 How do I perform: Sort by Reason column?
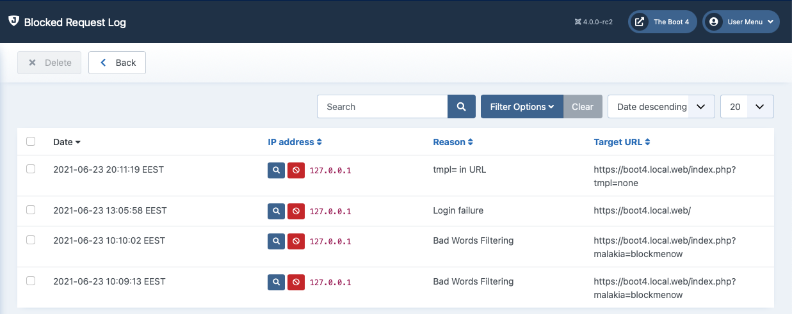[453, 142]
